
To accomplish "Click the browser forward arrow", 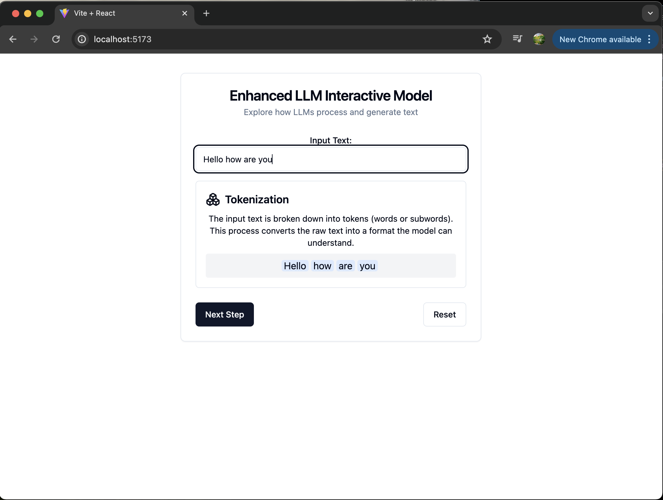I will tap(34, 39).
